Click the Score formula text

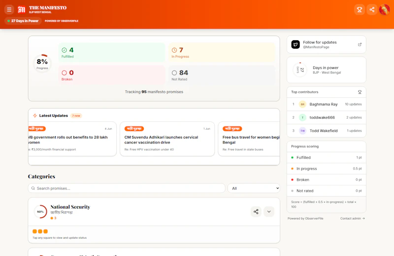(x=324, y=204)
